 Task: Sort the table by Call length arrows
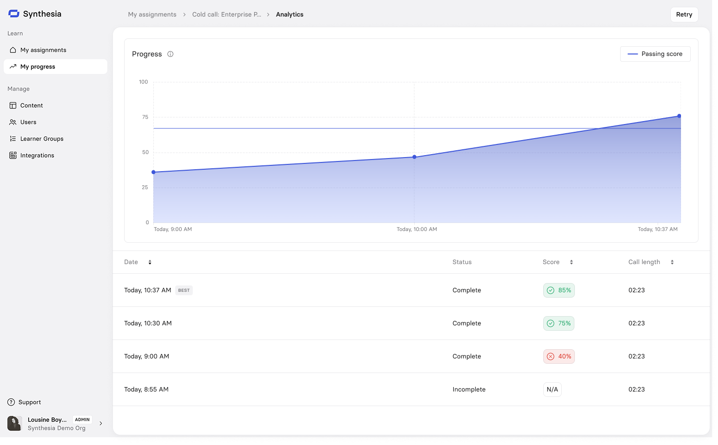click(x=672, y=262)
